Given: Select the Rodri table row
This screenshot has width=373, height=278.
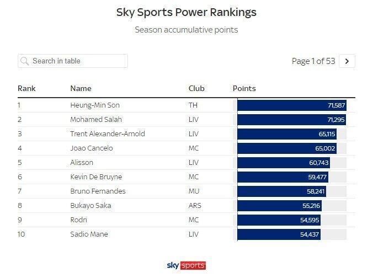Looking at the screenshot, I should [186, 220].
